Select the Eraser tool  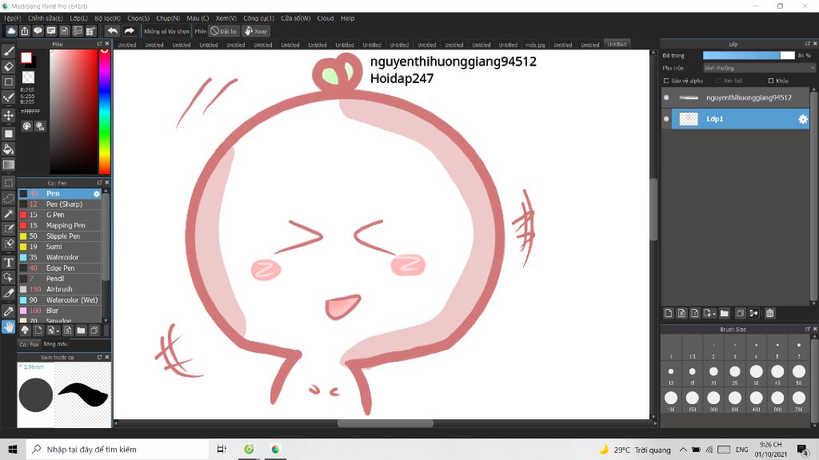click(x=9, y=66)
